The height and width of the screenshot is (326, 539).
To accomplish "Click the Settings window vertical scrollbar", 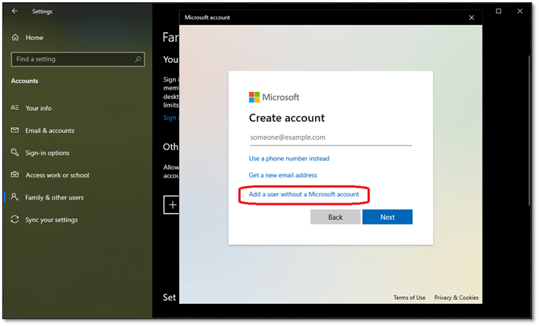I will point(529,130).
